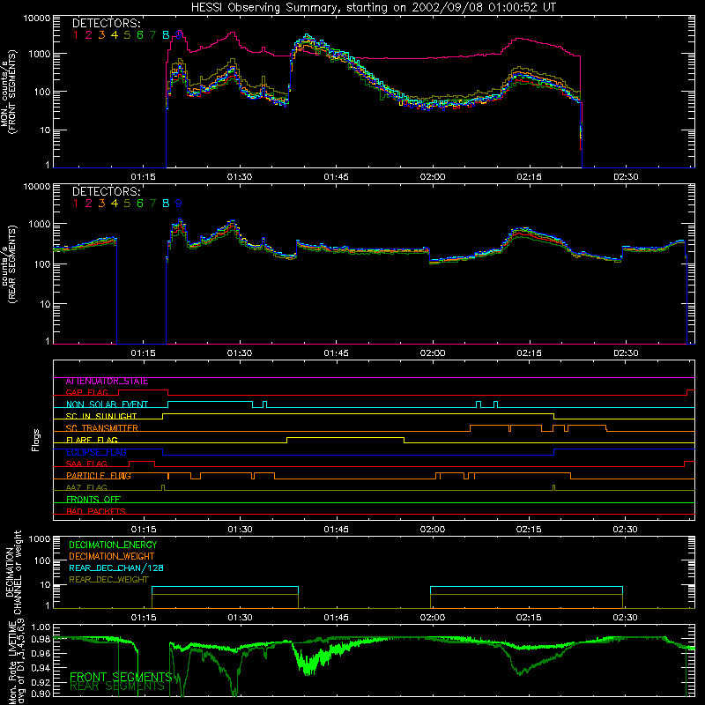Click the DECIMATION_WEIGHT legend entry
The image size is (705, 705).
point(112,556)
